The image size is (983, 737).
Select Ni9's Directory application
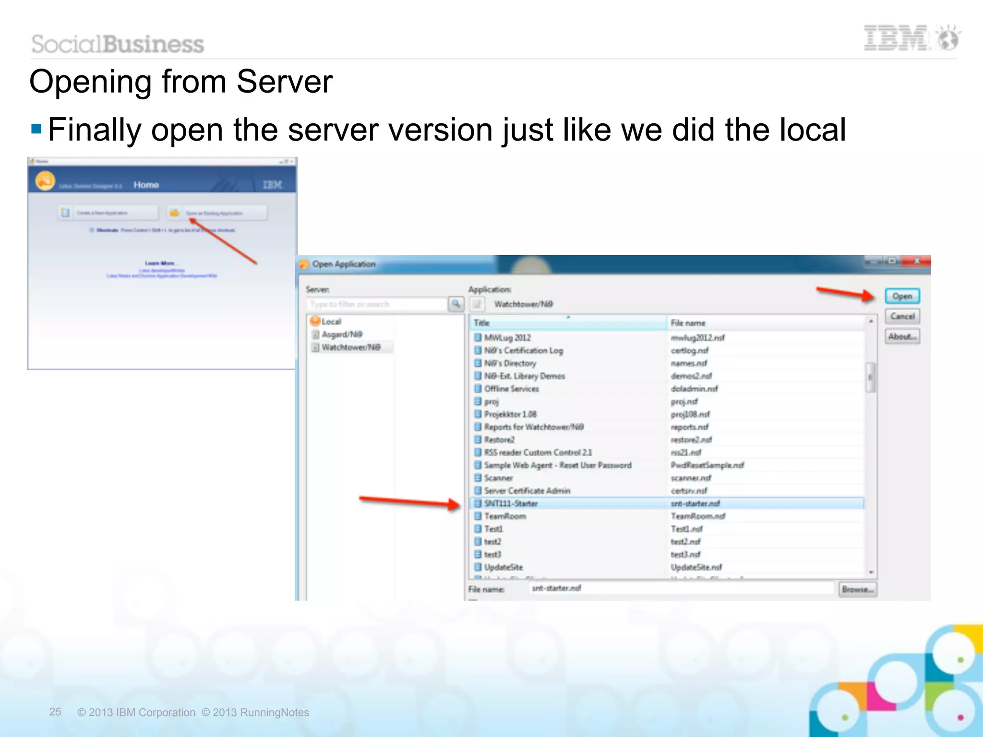point(667,363)
